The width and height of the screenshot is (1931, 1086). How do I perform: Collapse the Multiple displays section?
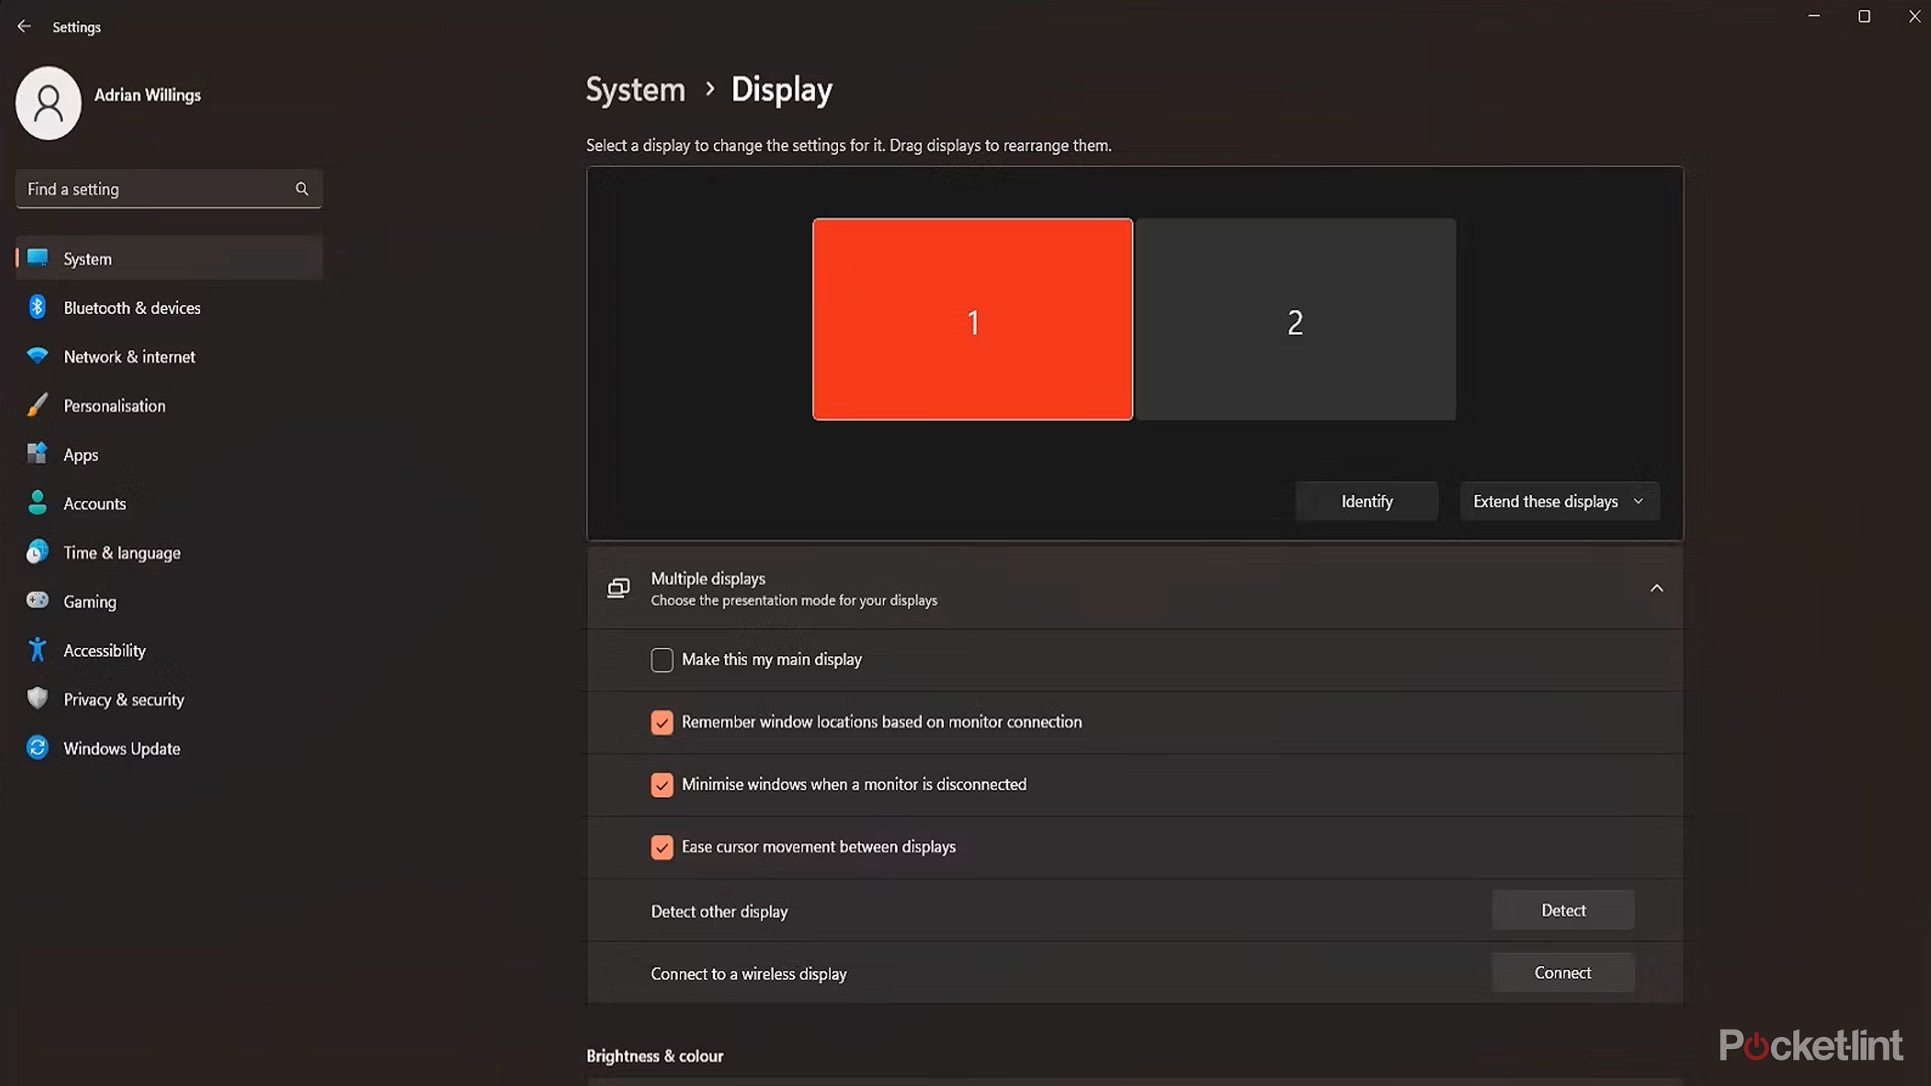1657,587
